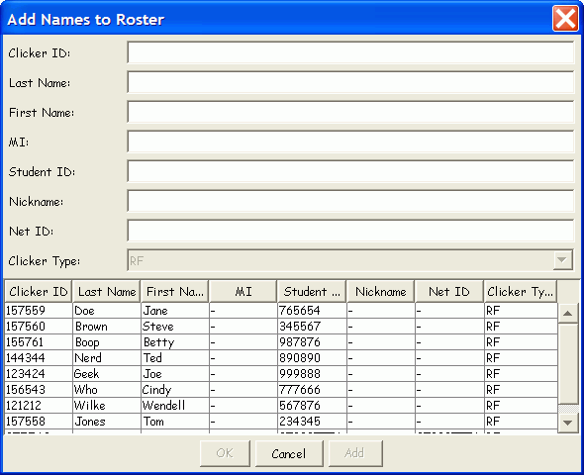The height and width of the screenshot is (475, 584).
Task: Select student ID 987876 cell
Action: (x=312, y=342)
